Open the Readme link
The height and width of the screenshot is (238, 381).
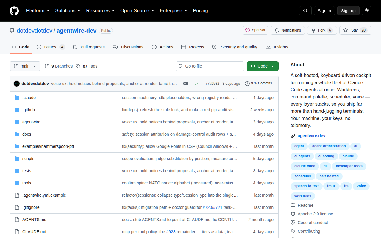pyautogui.click(x=302, y=205)
